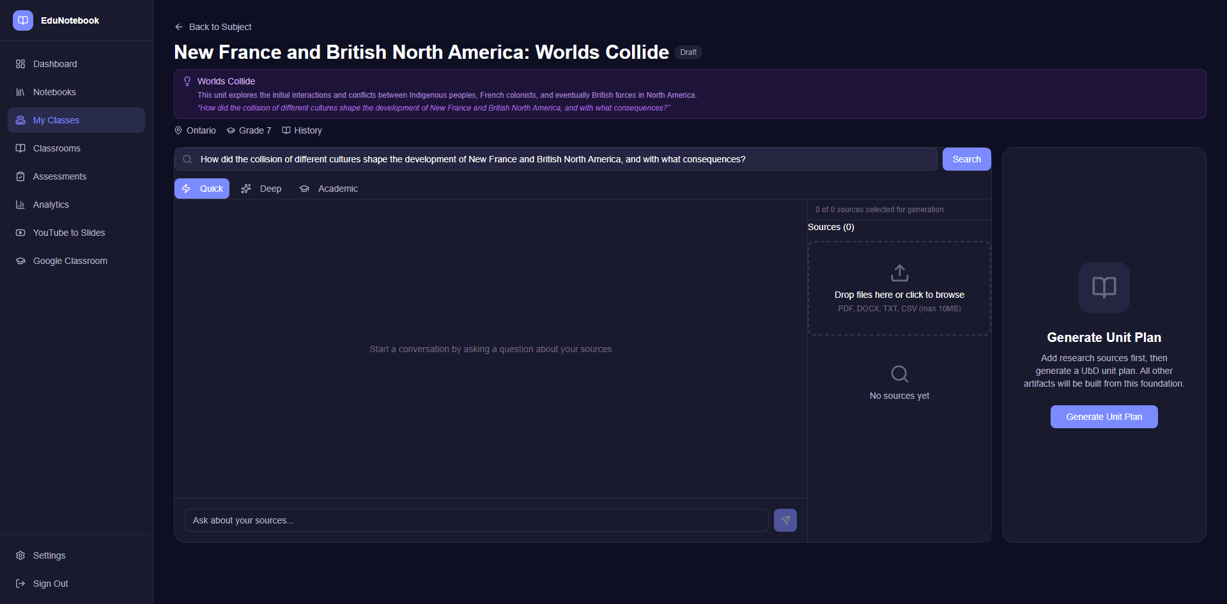Open the Google Classroom integration

tap(70, 261)
